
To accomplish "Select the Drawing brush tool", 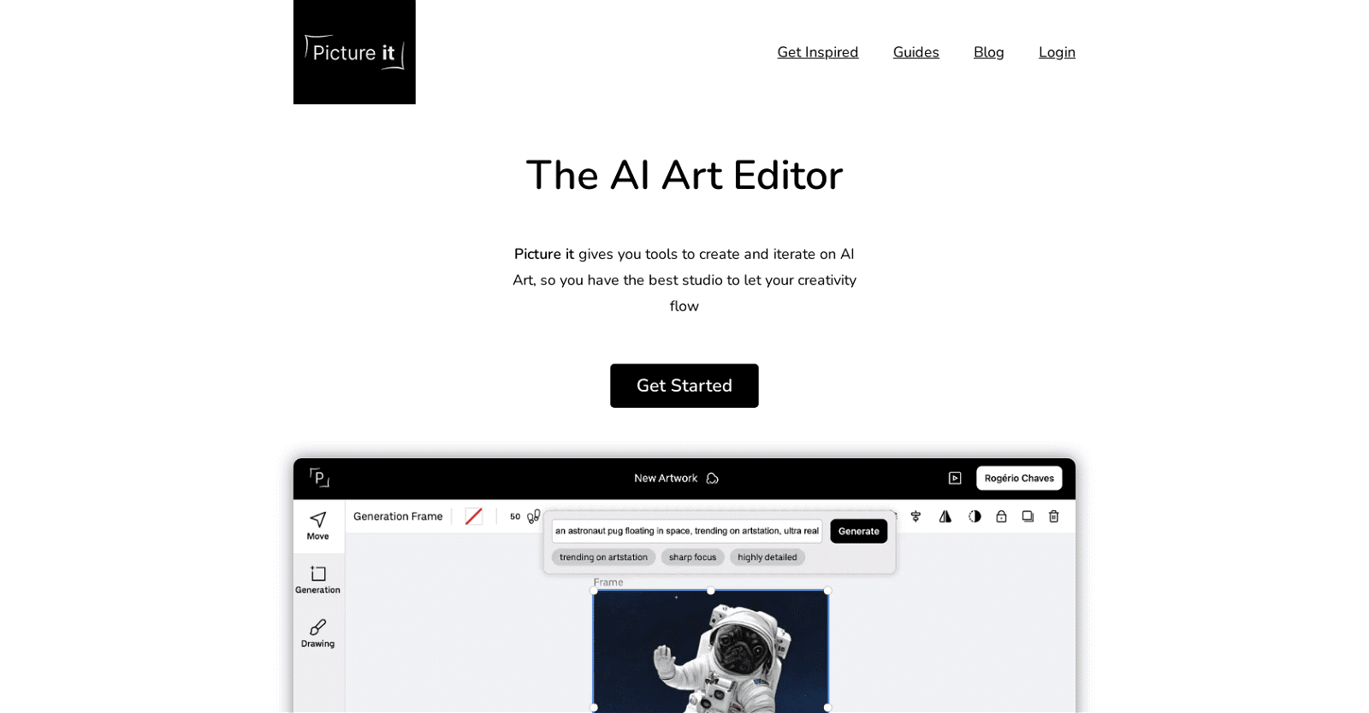I will (317, 633).
